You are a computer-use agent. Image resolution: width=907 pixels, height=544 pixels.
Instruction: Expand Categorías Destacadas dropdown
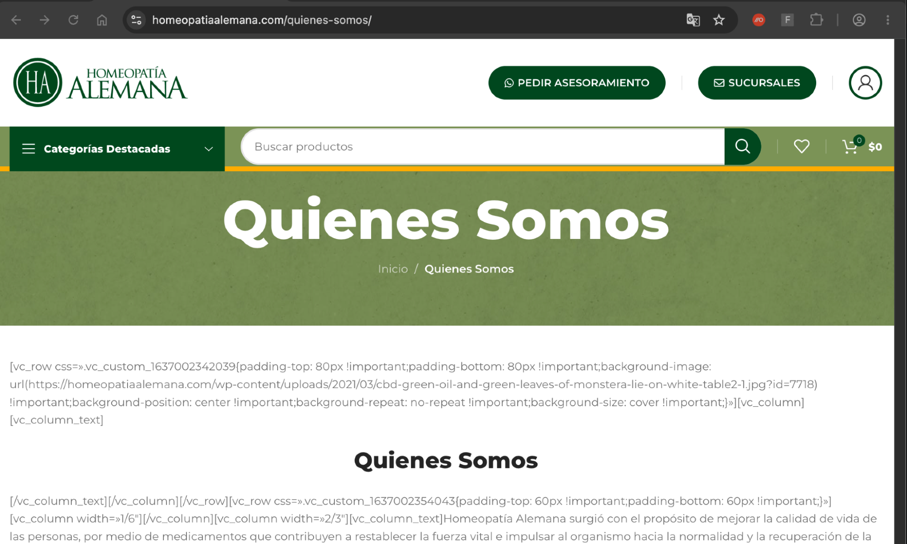click(117, 149)
